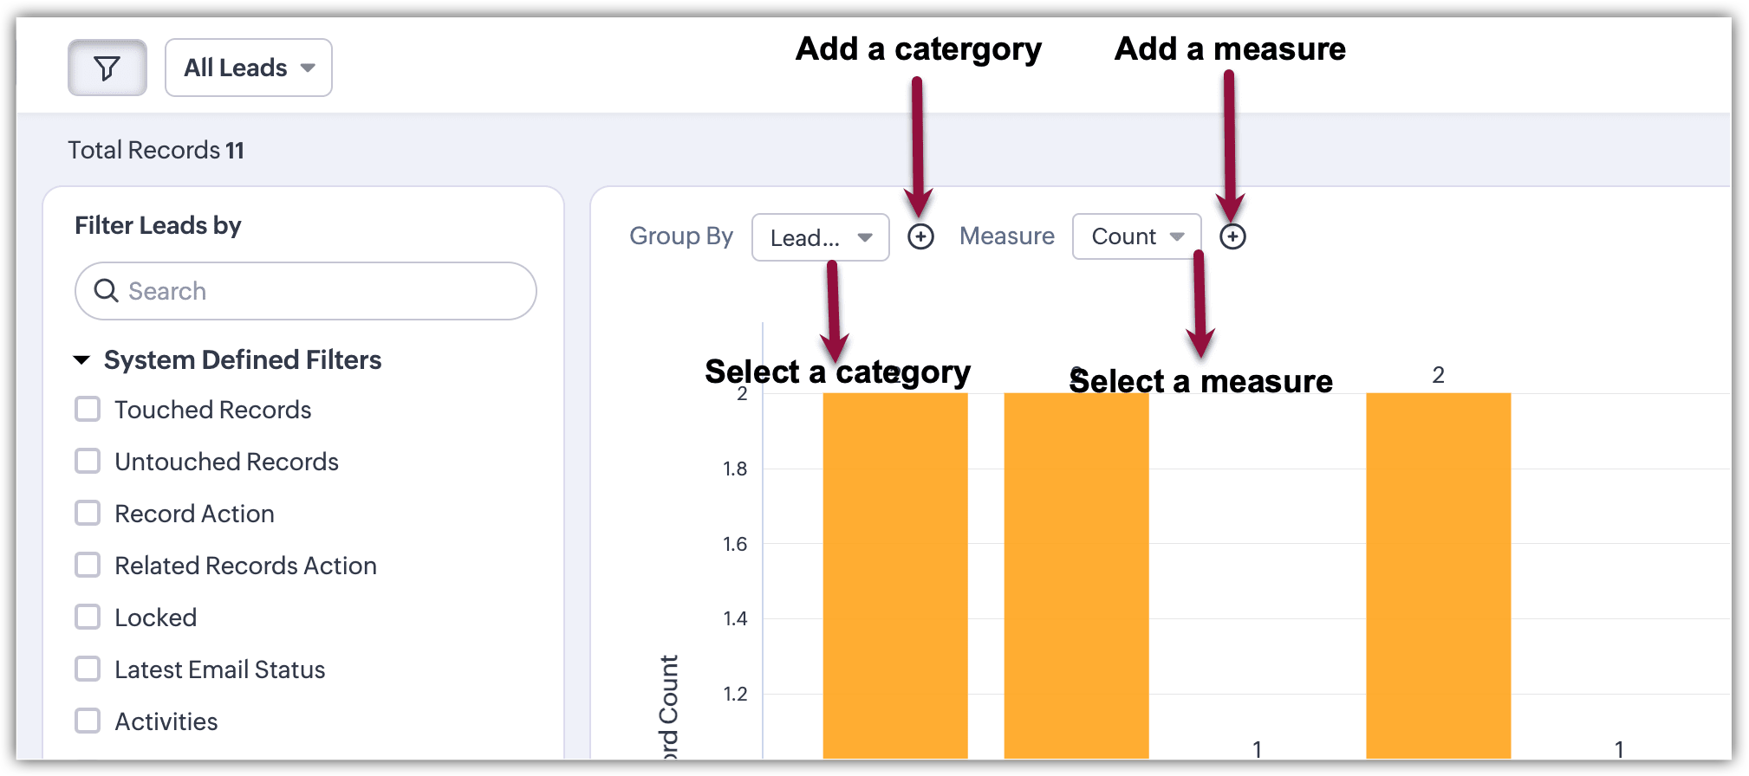Open the All Leads view dropdown
Viewport: 1749px width, 776px height.
[x=249, y=68]
